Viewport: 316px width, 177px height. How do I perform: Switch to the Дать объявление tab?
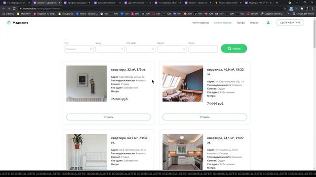(x=138, y=3)
